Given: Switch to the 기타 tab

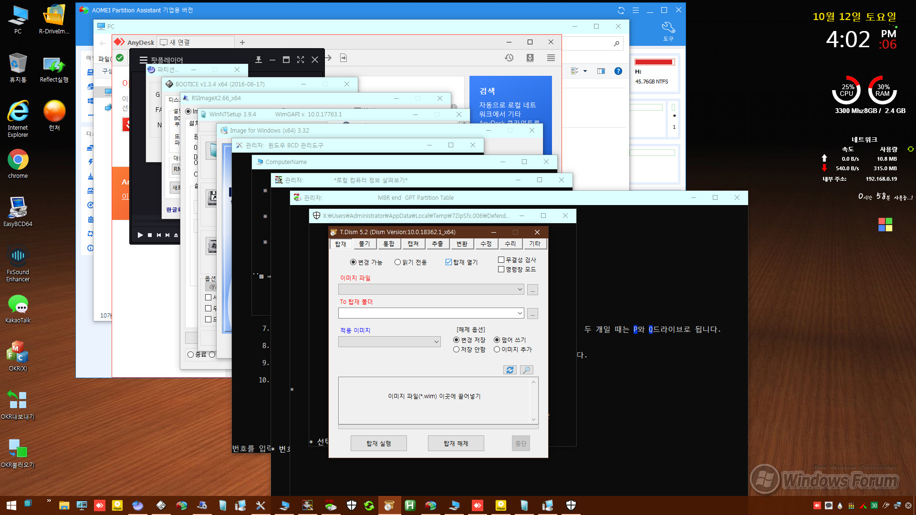Looking at the screenshot, I should [x=535, y=244].
